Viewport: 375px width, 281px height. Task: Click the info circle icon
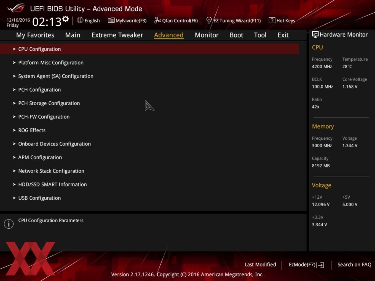point(9,224)
